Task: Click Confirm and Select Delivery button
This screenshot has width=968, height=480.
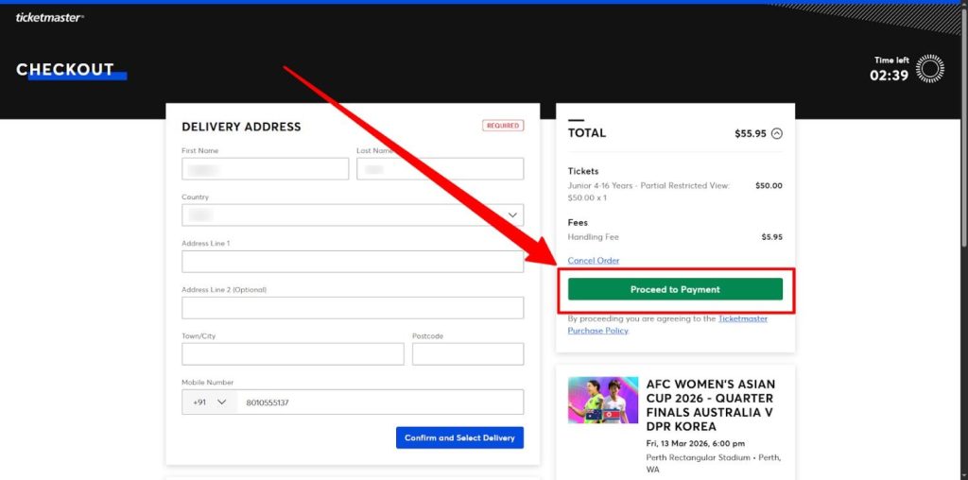Action: 459,437
